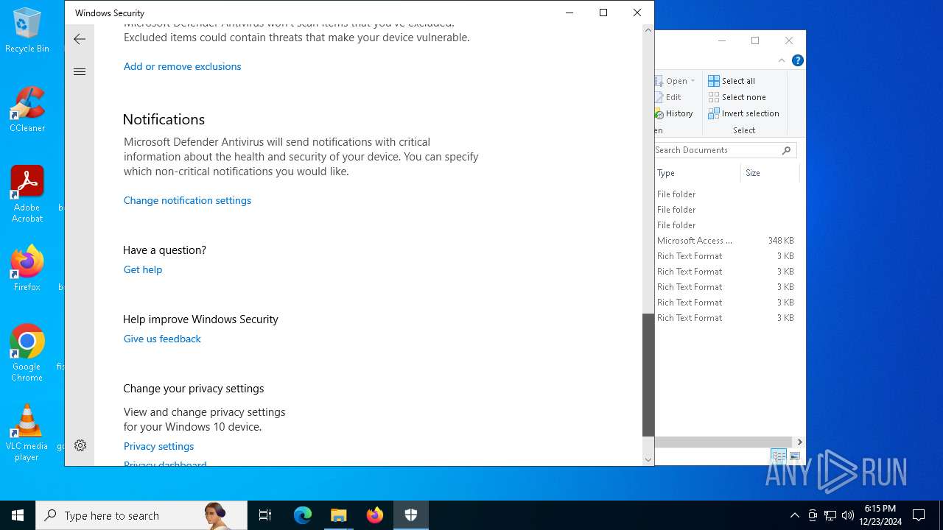Open Recycle Bin desktop icon

point(27,31)
